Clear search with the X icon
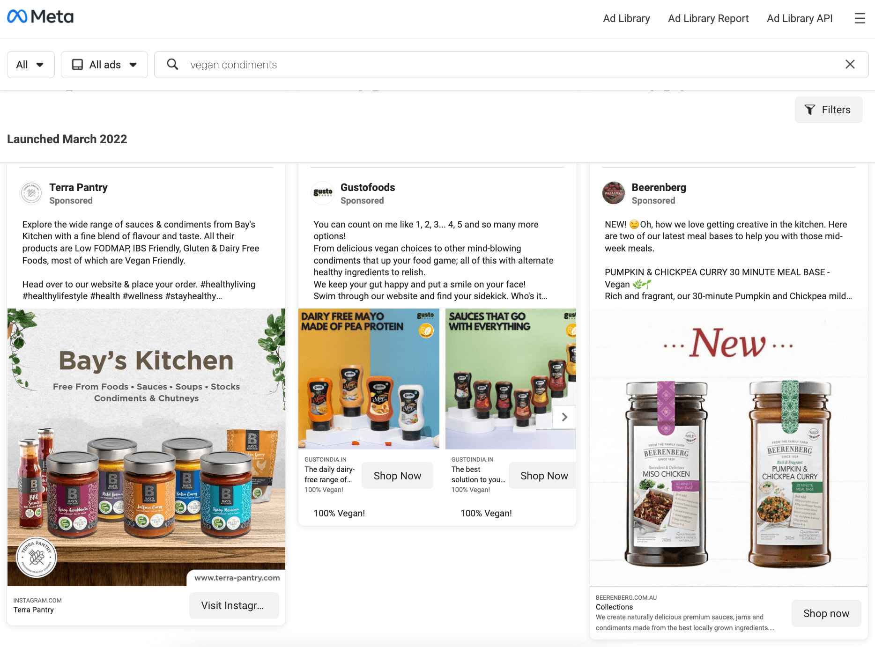Viewport: 875px width, 647px height. point(850,65)
